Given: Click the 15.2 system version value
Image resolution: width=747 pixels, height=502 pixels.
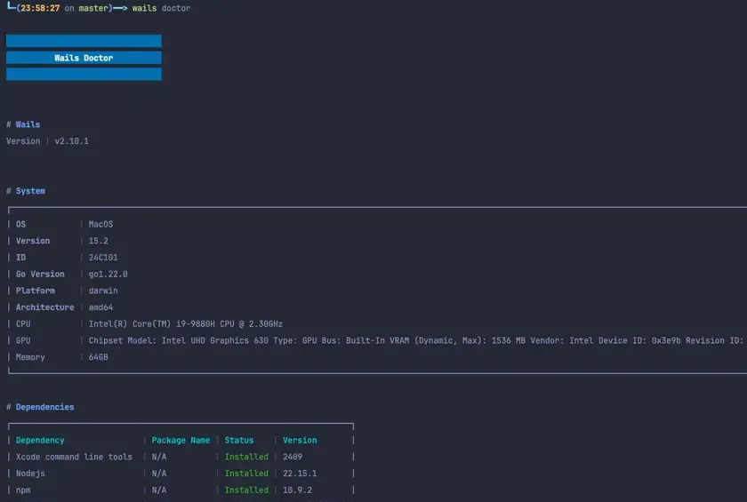Looking at the screenshot, I should (98, 241).
